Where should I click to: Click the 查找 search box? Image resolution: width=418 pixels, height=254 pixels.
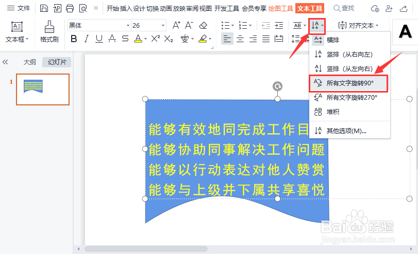pyautogui.click(x=344, y=9)
